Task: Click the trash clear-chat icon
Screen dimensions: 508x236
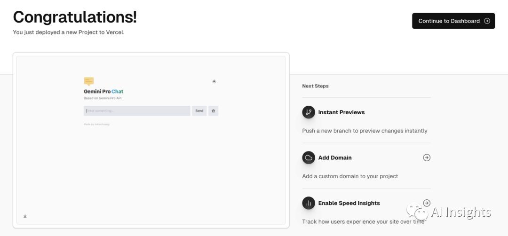Action: [x=213, y=111]
